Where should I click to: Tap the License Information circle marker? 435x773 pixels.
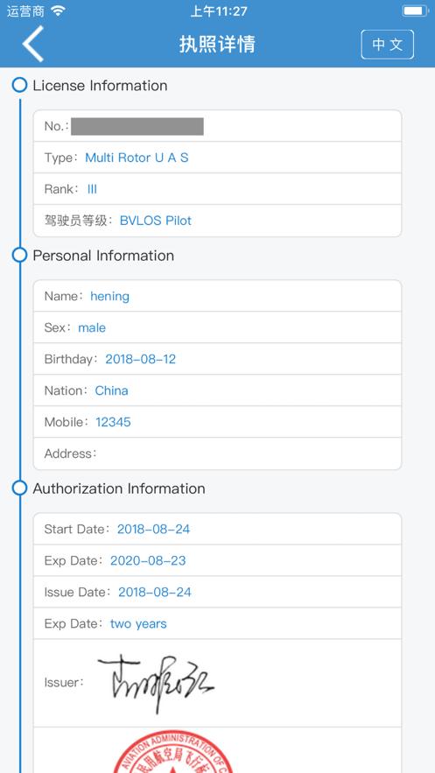19,85
